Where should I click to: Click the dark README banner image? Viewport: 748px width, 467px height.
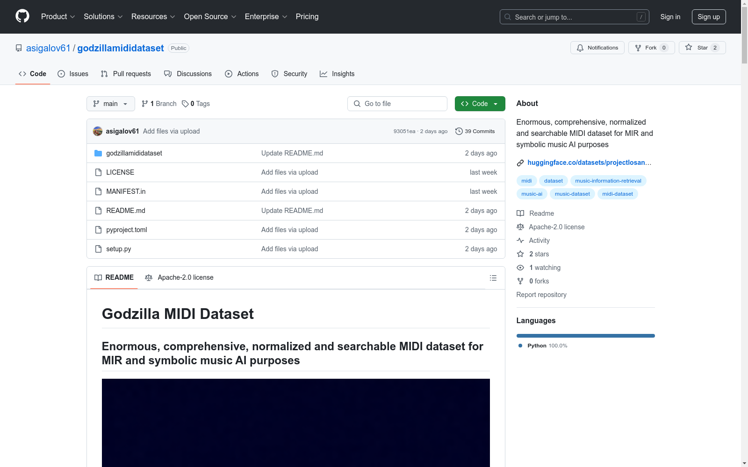pyautogui.click(x=296, y=423)
